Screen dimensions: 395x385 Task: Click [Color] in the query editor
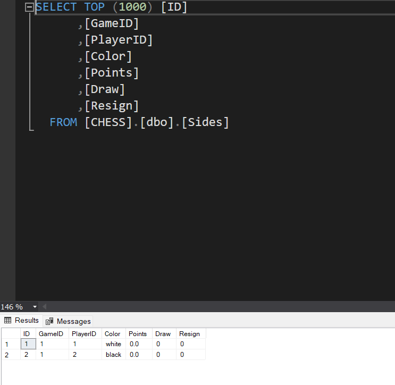point(108,56)
